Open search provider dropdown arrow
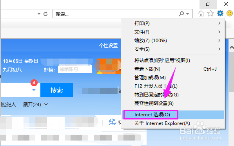 188,14
